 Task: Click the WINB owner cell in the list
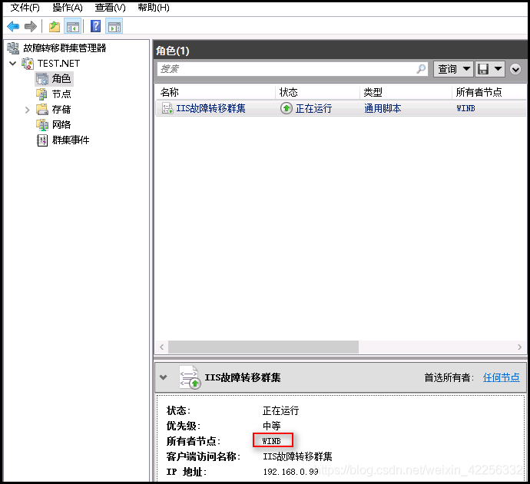(465, 108)
